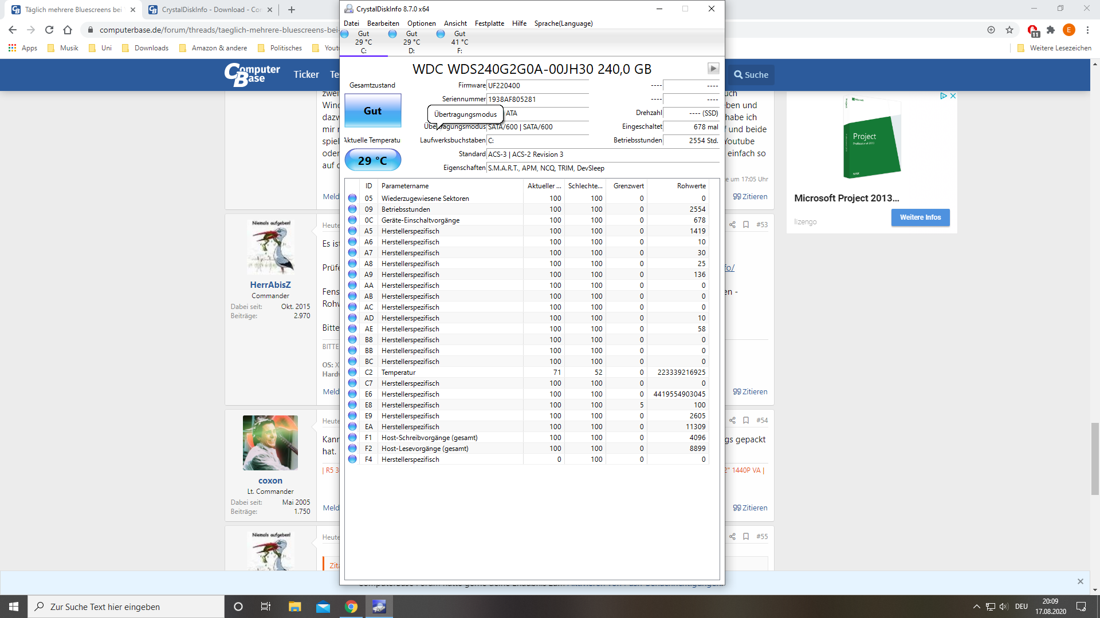The image size is (1100, 618).
Task: Open the Festplatte menu
Action: pos(489,23)
